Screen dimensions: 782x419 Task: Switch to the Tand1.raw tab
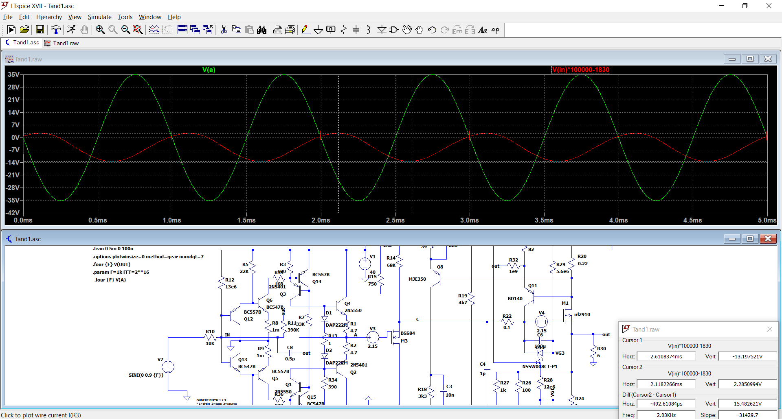coord(62,43)
